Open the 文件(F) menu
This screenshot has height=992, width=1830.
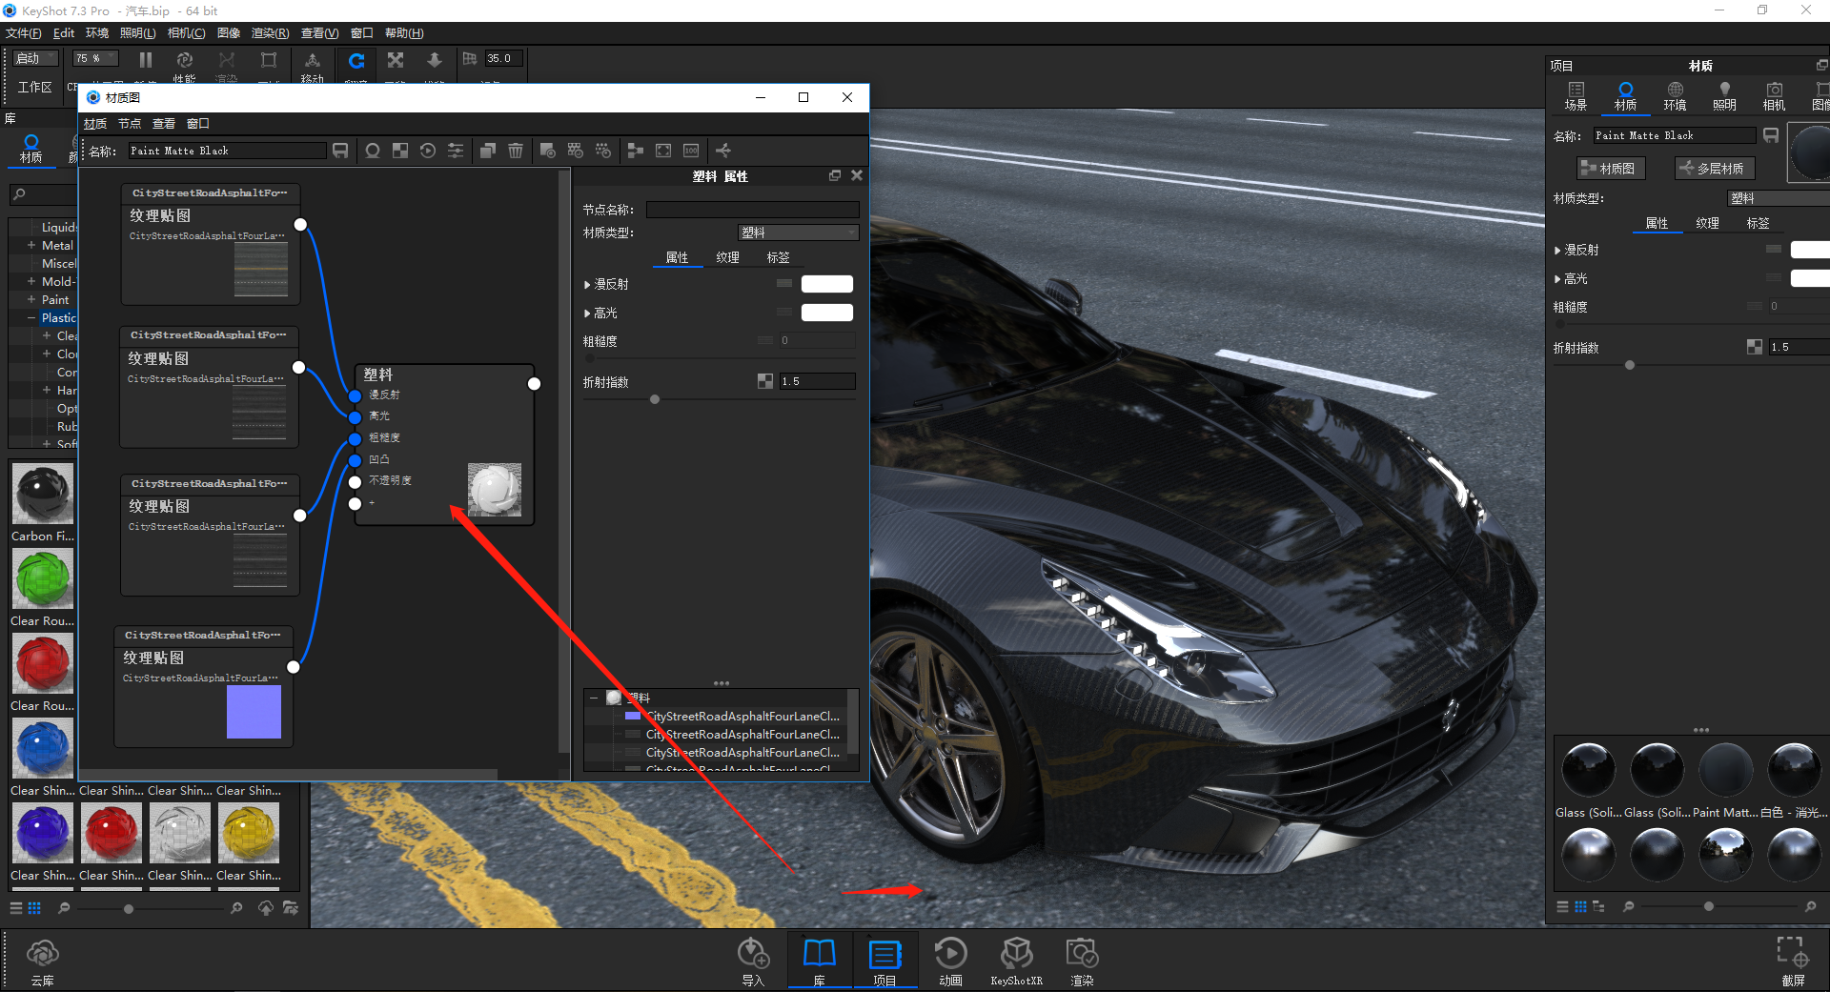(x=24, y=32)
